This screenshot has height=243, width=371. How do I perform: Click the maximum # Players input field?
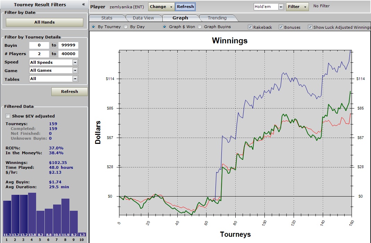68,54
